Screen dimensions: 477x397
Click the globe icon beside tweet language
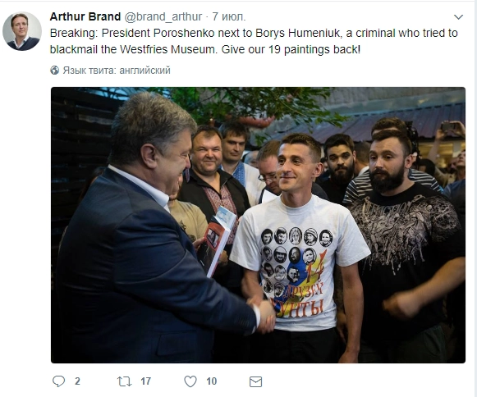(x=55, y=71)
